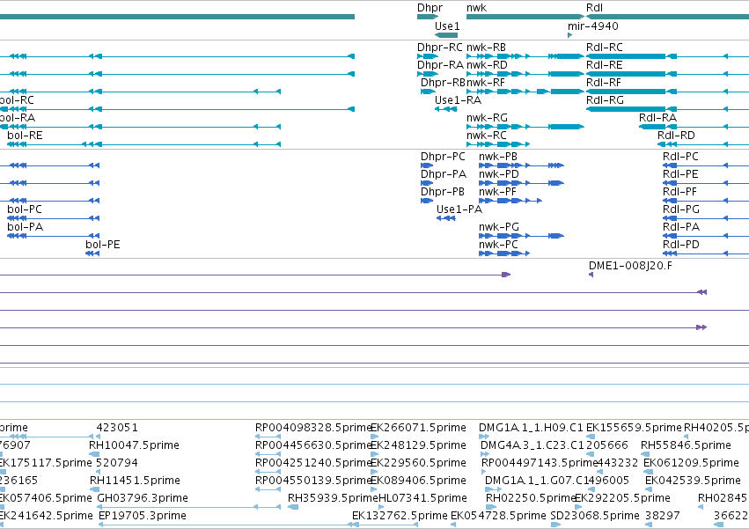The width and height of the screenshot is (749, 529).
Task: Select the bol-PA polypeptide
Action: (53, 236)
